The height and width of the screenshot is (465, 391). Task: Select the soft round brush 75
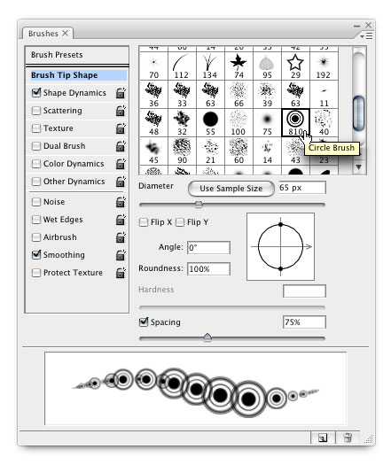point(267,123)
